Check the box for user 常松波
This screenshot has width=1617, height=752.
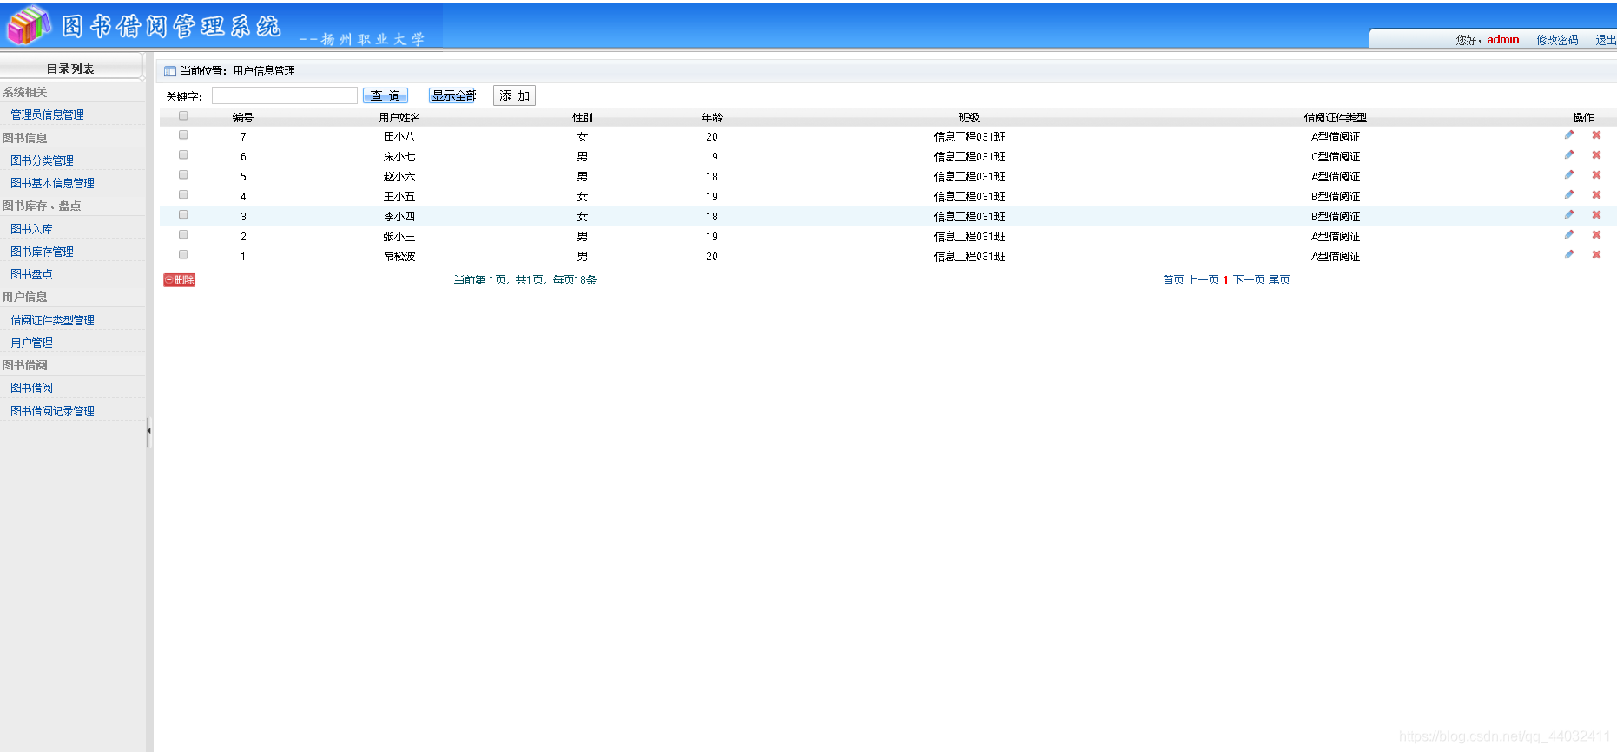(x=183, y=255)
